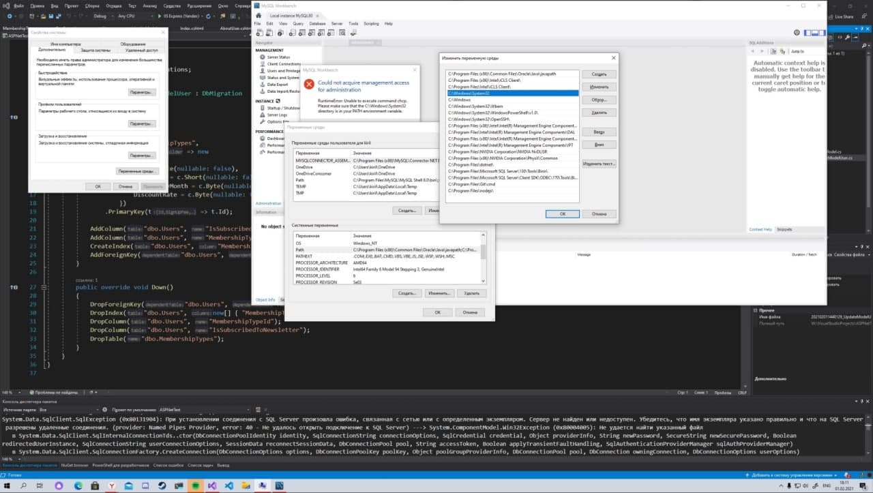Click Server Status in Workbench navigator
This screenshot has width=873, height=493.
click(278, 57)
